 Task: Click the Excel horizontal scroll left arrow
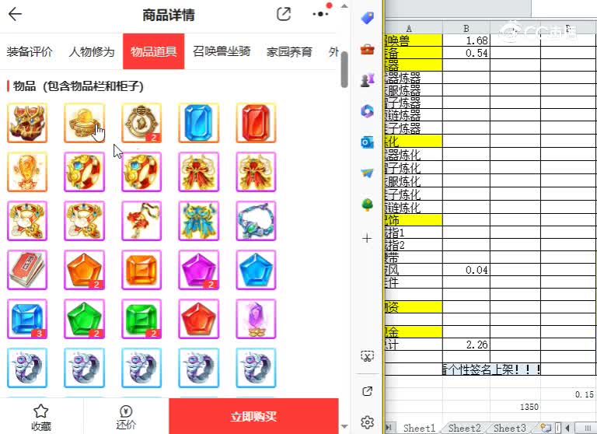[567, 428]
